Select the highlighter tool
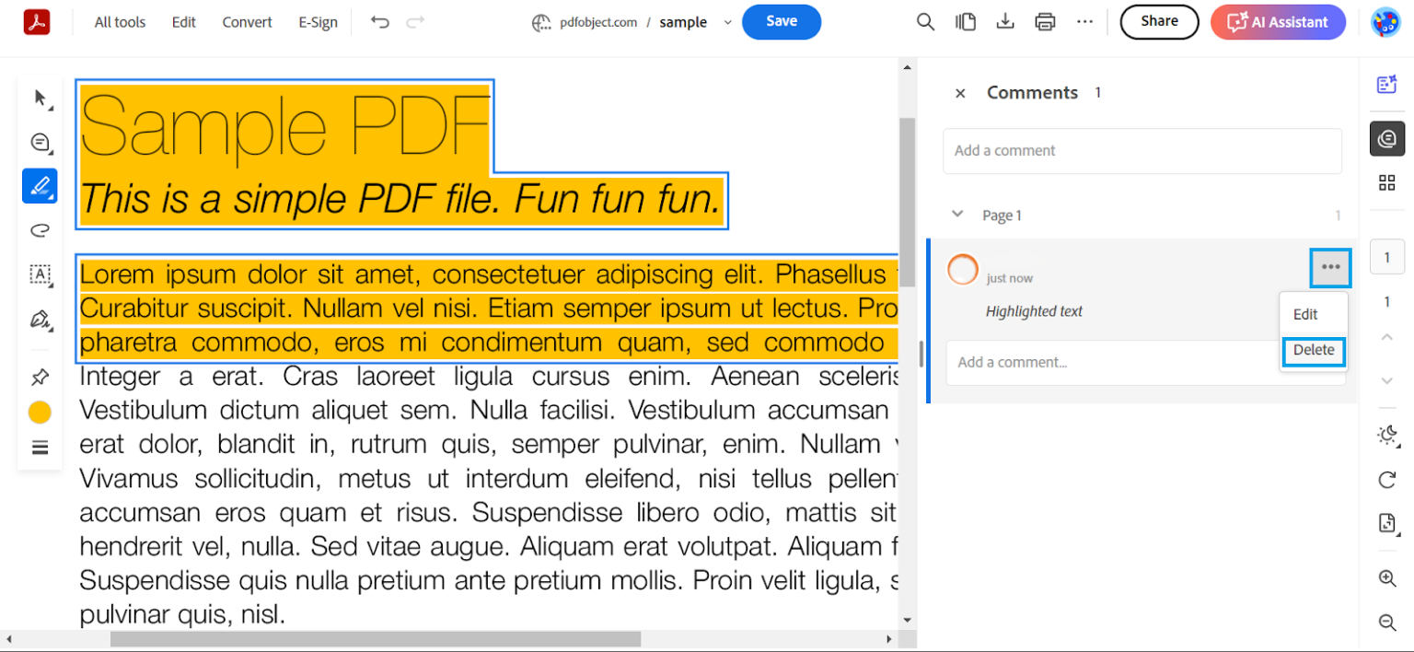 point(40,186)
